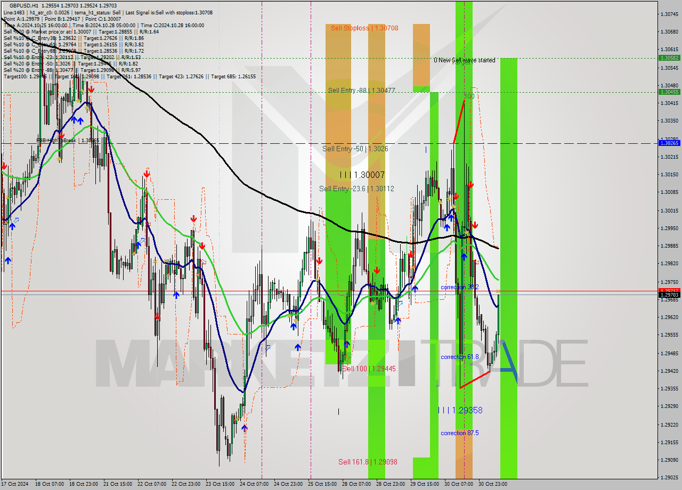Click the '22 Oct 23:00' time axis label
682x490 pixels.
(186, 484)
